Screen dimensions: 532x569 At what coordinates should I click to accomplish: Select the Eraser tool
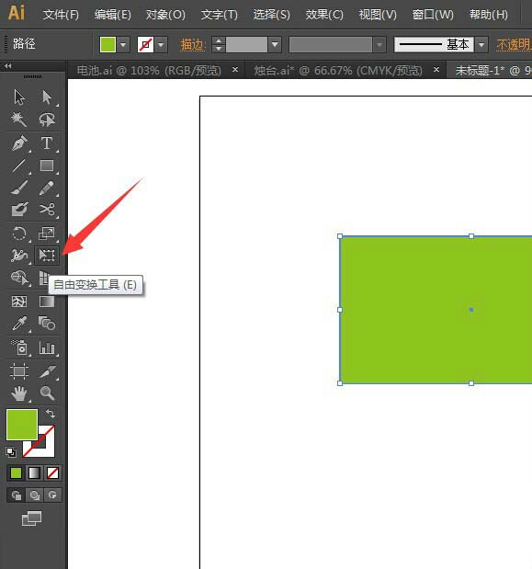(x=19, y=210)
